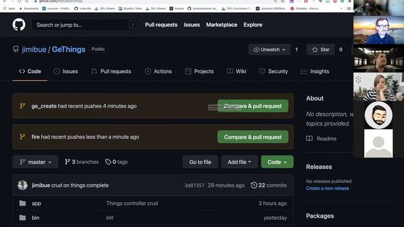Open the jimibue owner profile link

(x=34, y=49)
